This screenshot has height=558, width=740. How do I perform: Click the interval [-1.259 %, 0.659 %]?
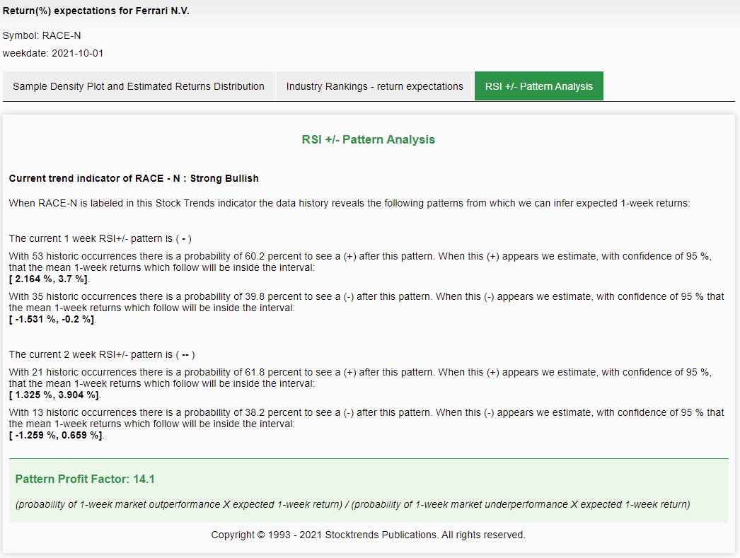(57, 435)
